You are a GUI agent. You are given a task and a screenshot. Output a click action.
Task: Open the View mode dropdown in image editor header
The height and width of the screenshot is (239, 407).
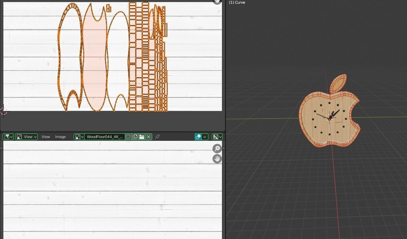[26, 137]
